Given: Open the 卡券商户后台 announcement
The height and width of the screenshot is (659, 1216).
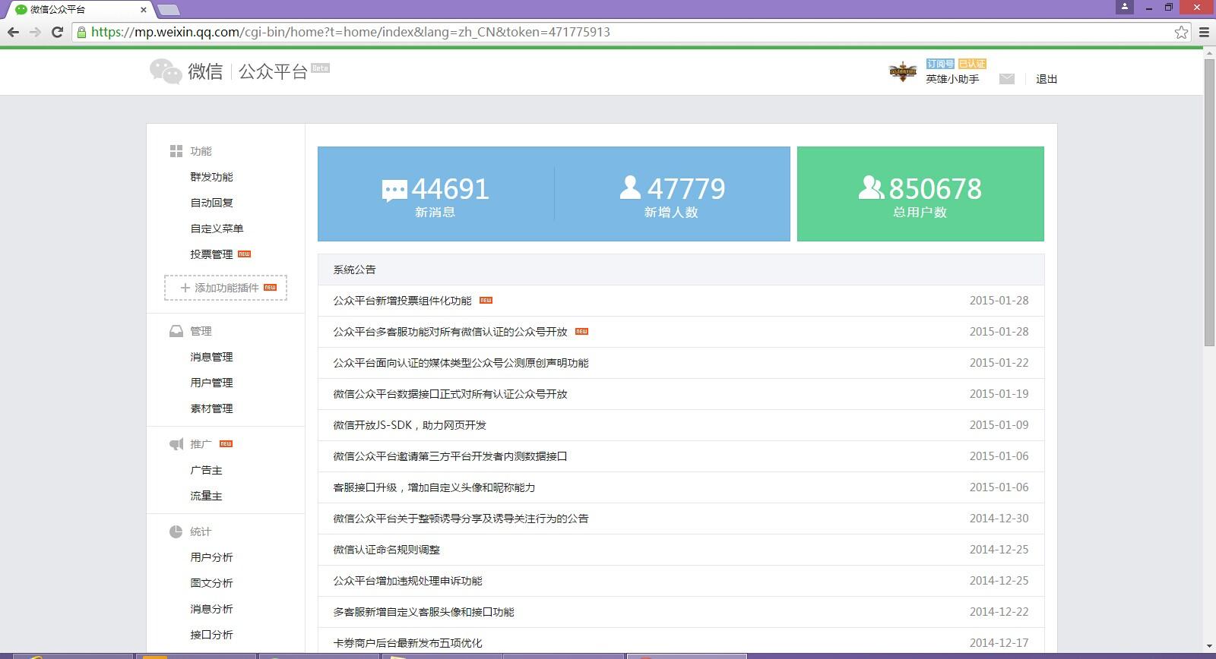Looking at the screenshot, I should pyautogui.click(x=407, y=643).
